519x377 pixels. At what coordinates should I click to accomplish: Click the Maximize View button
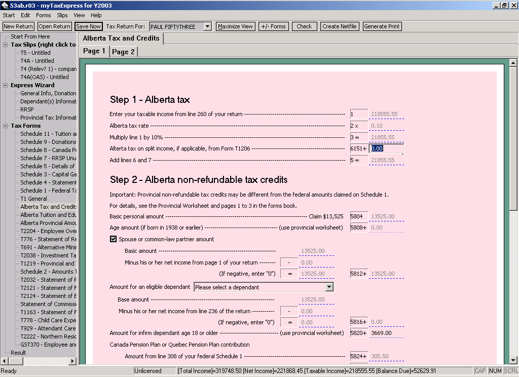point(235,26)
